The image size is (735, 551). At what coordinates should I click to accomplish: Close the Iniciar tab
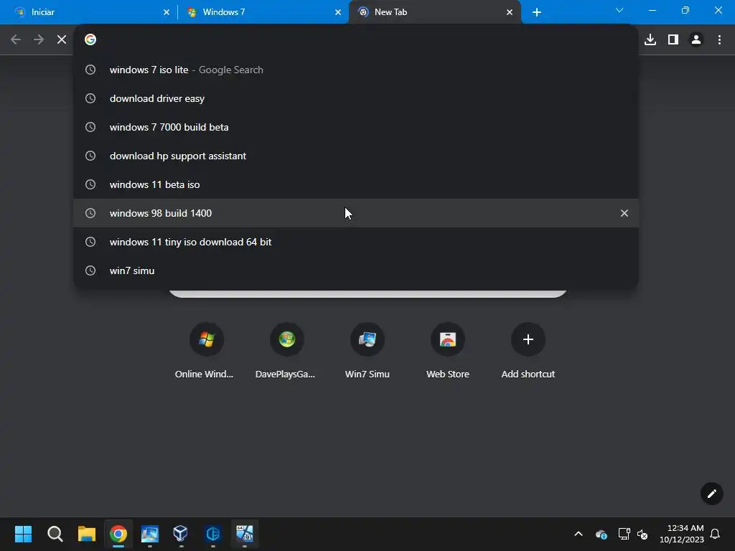click(167, 12)
